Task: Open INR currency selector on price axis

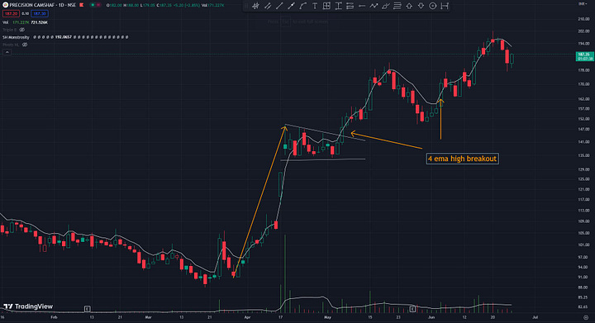Action: 582,3
